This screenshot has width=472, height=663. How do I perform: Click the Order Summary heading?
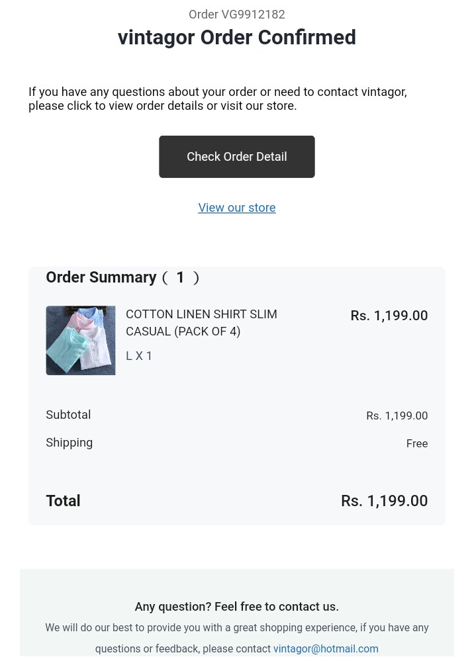point(101,277)
